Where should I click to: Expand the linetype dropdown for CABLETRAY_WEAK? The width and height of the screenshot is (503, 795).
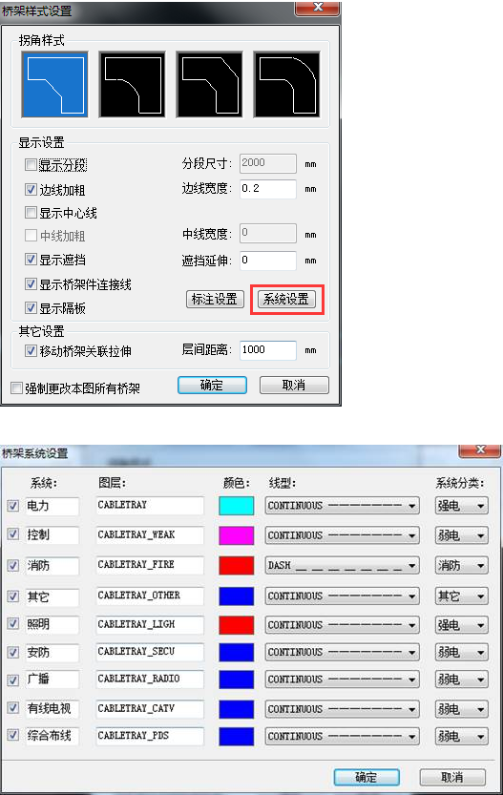(x=343, y=535)
